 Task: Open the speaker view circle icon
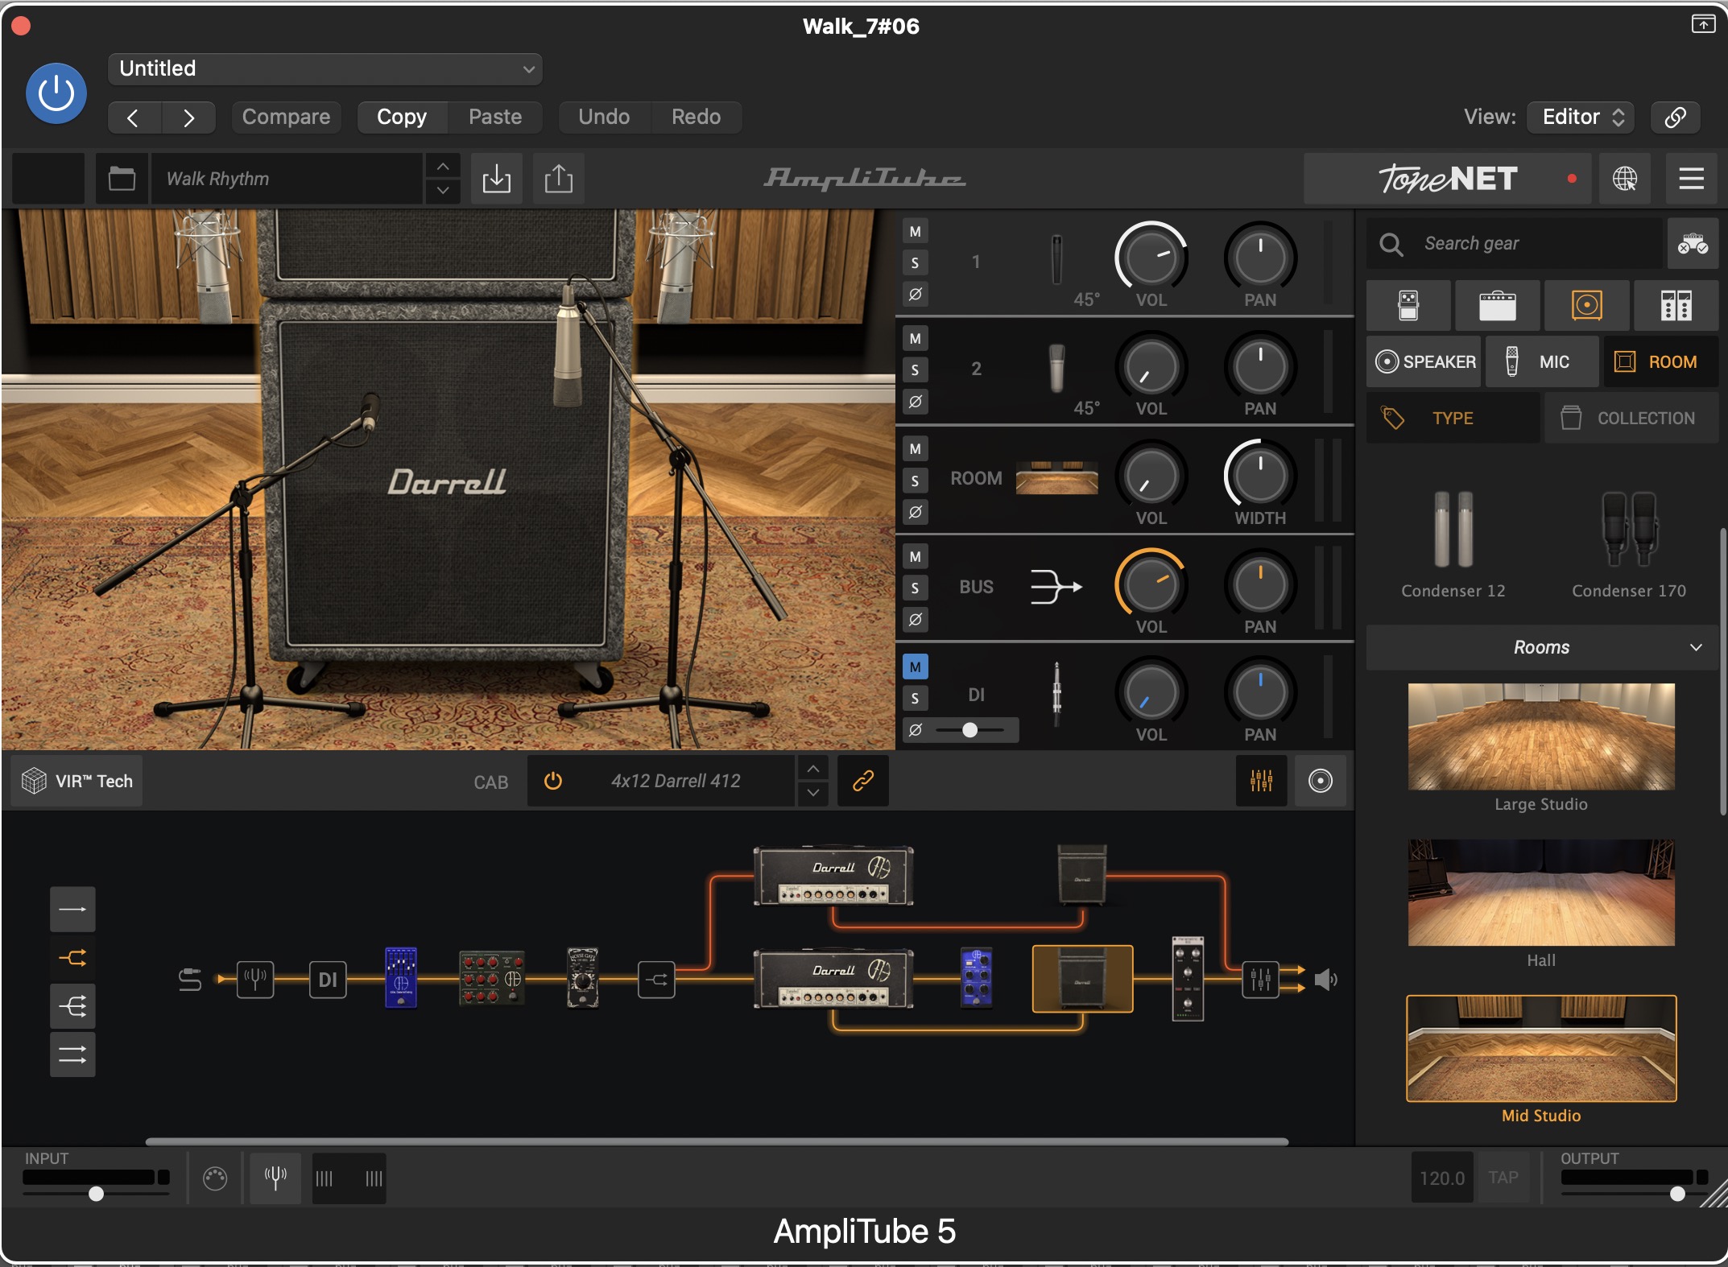coord(1321,781)
